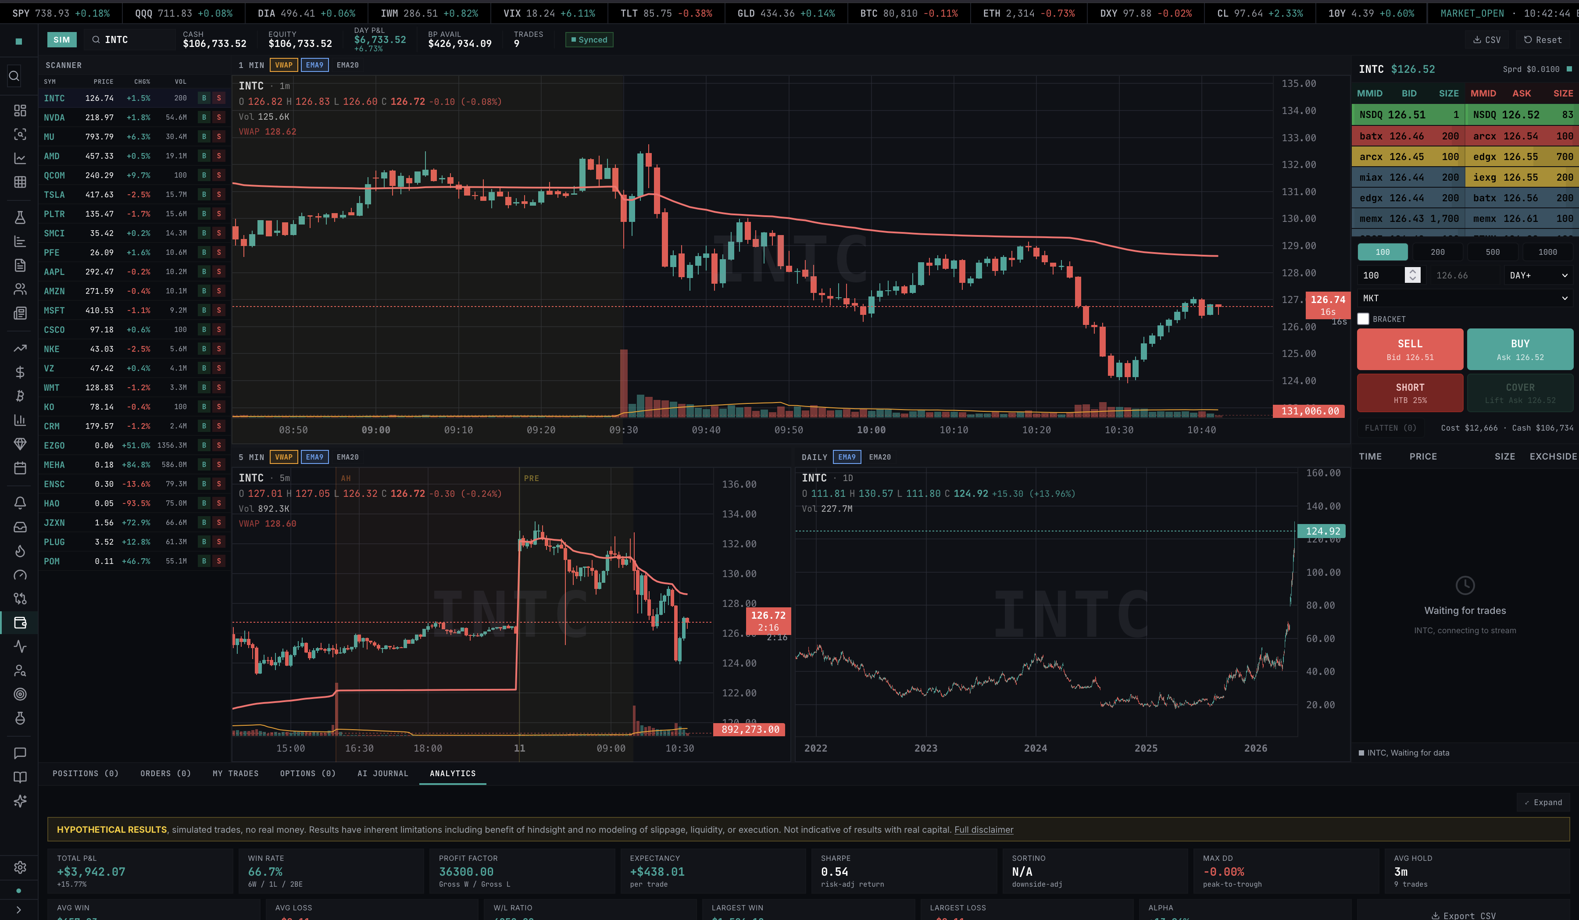The width and height of the screenshot is (1579, 920).
Task: Toggle VWAP indicator on the 1 MIN chart
Action: tap(284, 65)
